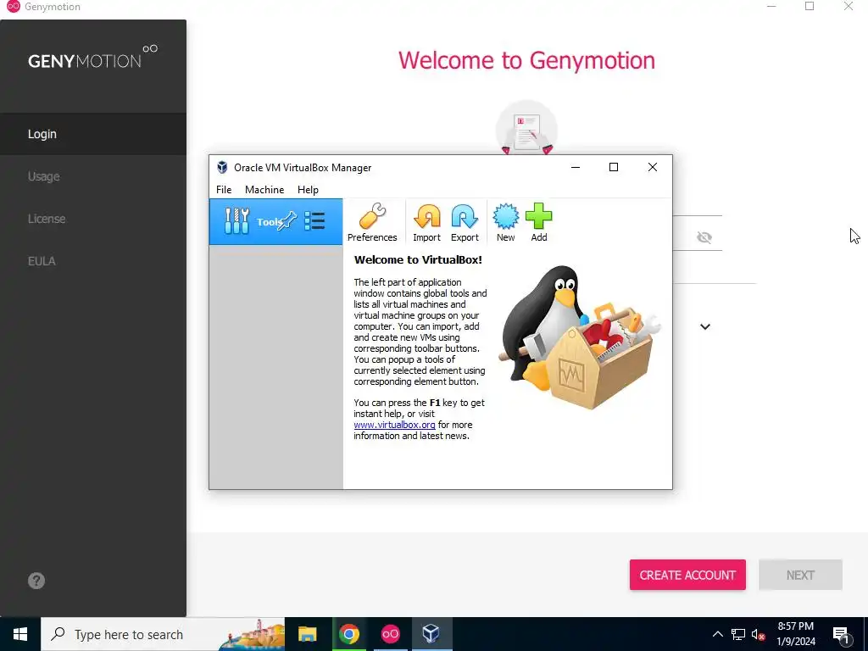868x651 pixels.
Task: Expand the chevron dropdown in Genymotion login
Action: pyautogui.click(x=704, y=326)
